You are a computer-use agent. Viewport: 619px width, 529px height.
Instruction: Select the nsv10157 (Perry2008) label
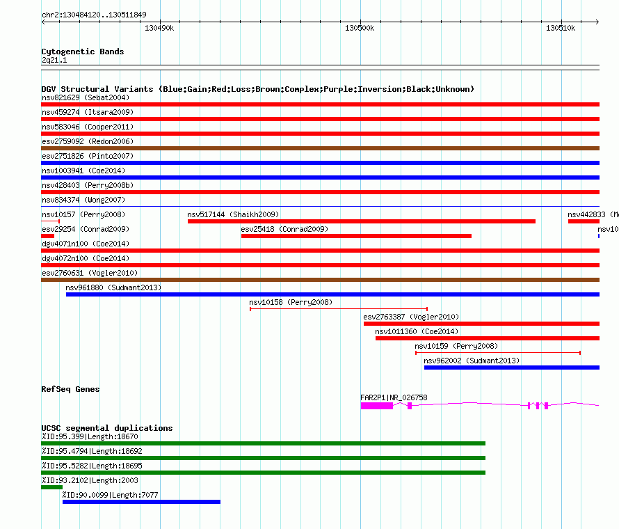pyautogui.click(x=83, y=214)
